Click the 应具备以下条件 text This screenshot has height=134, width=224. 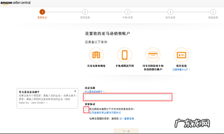point(97,42)
